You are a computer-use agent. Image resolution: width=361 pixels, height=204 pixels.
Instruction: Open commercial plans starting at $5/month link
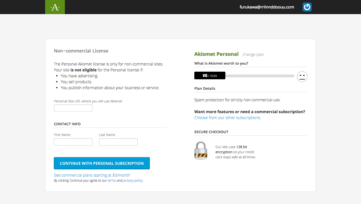point(92,175)
